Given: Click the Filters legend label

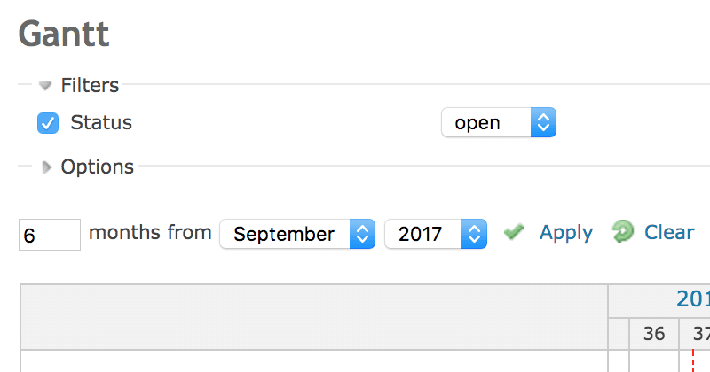Looking at the screenshot, I should 90,85.
